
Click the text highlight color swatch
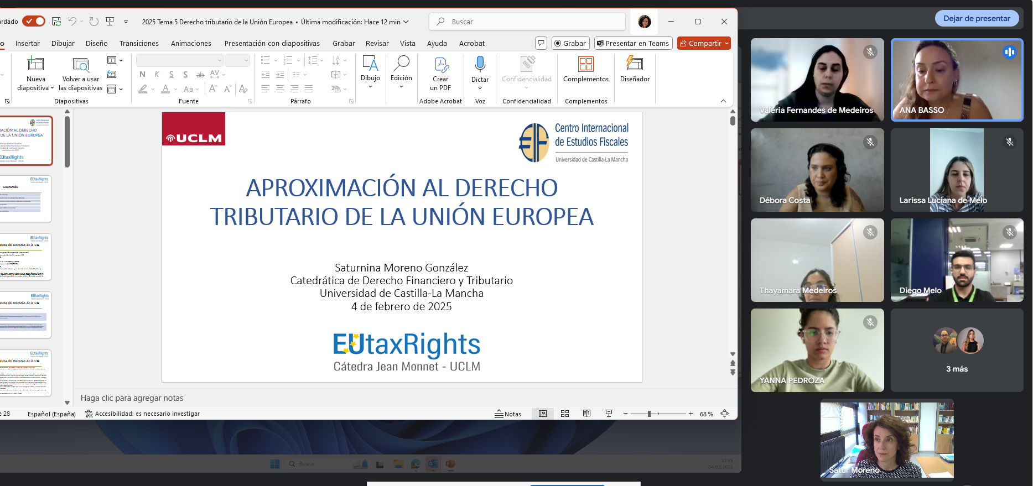[x=143, y=88]
